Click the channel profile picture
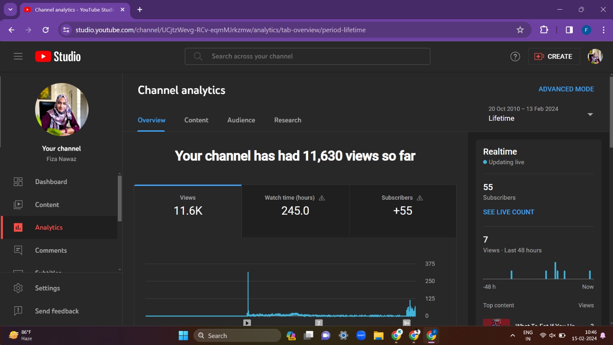Viewport: 613px width, 345px height. coord(62,110)
